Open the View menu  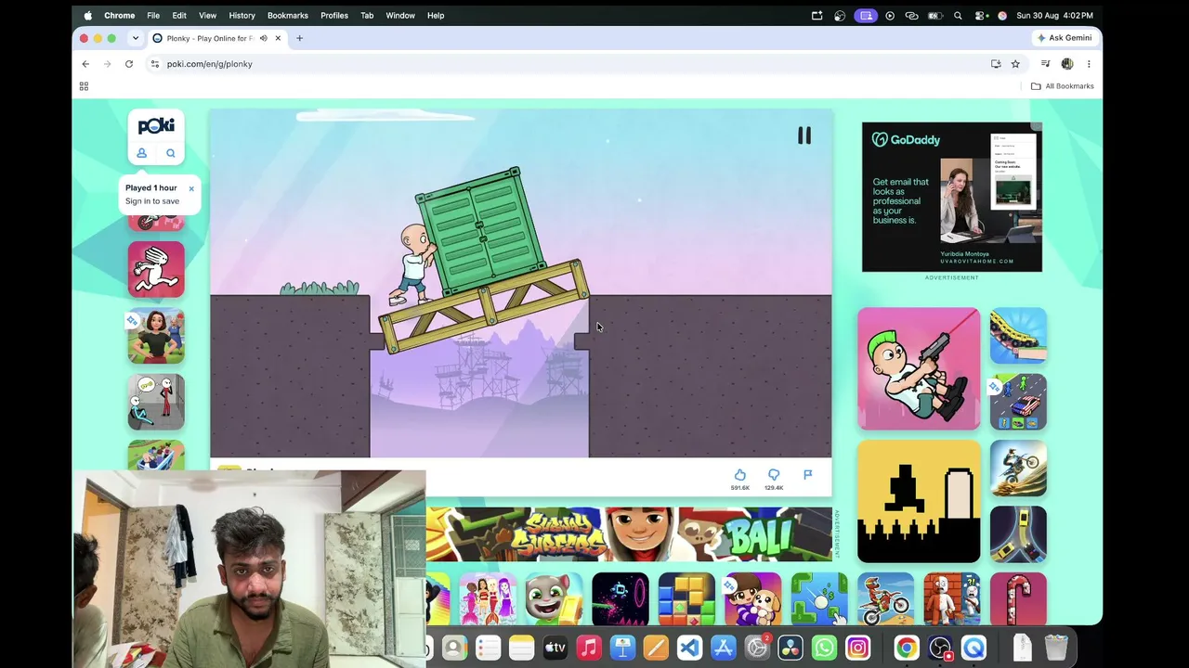pyautogui.click(x=208, y=15)
